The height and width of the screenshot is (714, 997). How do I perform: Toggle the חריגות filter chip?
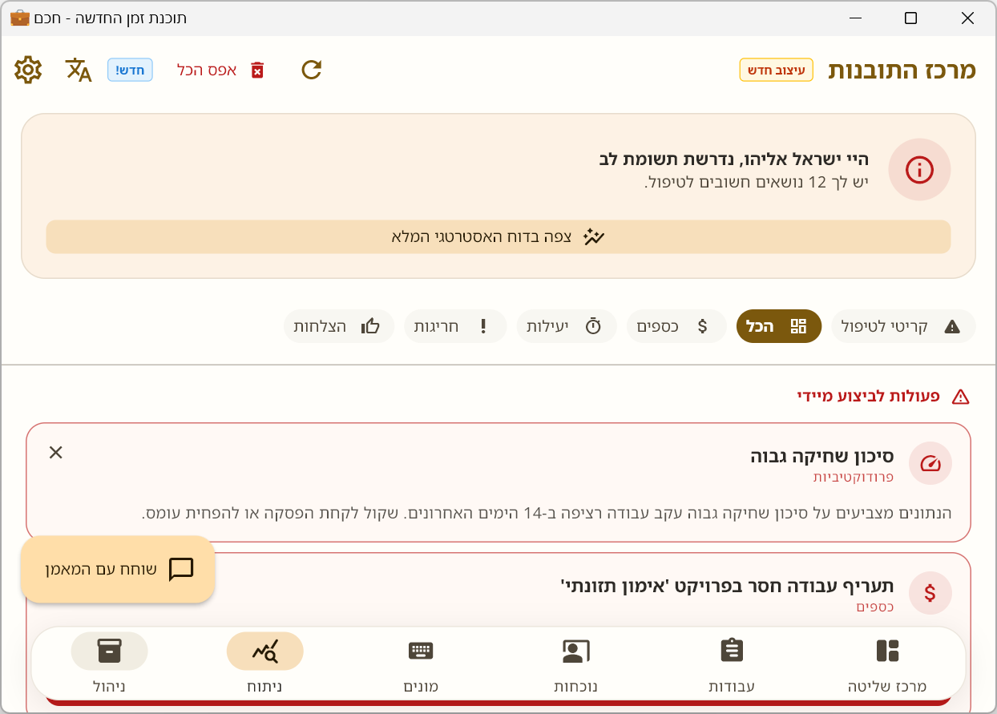pos(454,326)
